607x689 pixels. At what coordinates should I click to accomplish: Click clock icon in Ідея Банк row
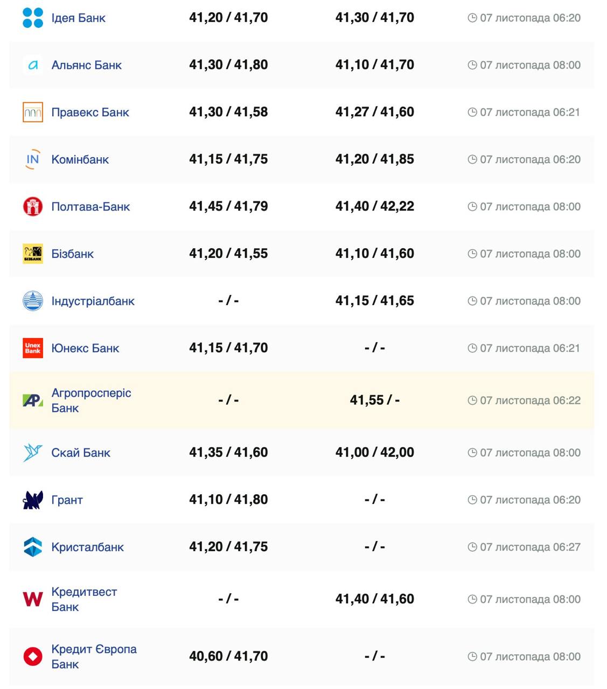[x=472, y=18]
